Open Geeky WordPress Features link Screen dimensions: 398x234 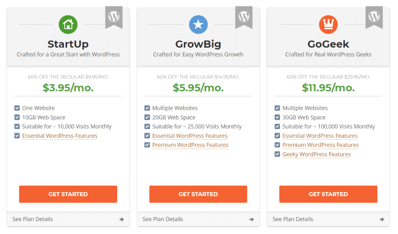(x=316, y=154)
